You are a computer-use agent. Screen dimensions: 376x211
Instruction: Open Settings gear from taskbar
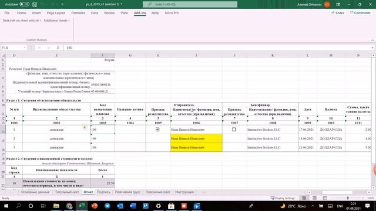pos(158,206)
